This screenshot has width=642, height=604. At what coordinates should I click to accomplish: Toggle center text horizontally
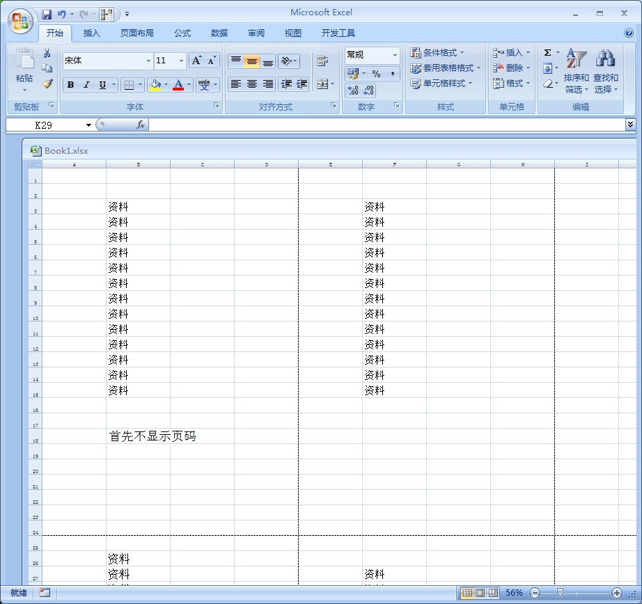pos(252,84)
